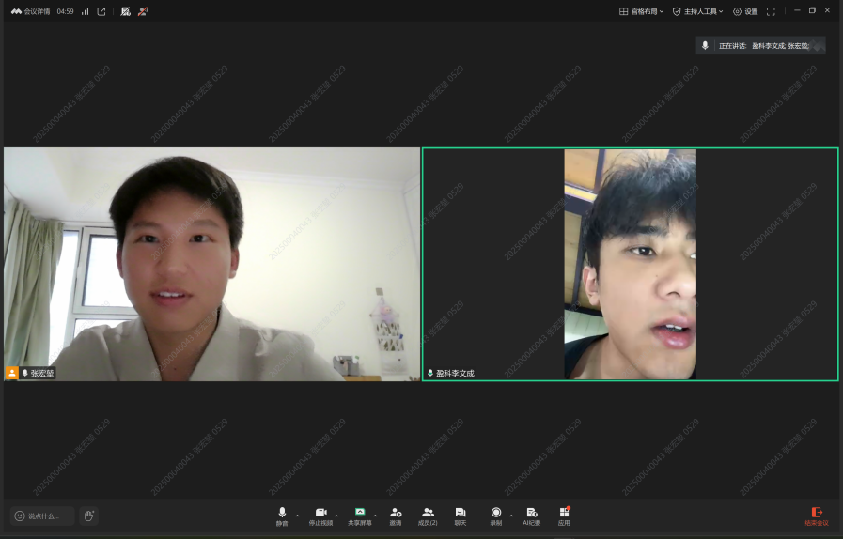This screenshot has height=539, width=843.
Task: Click the red 结束会议 button
Action: [816, 516]
